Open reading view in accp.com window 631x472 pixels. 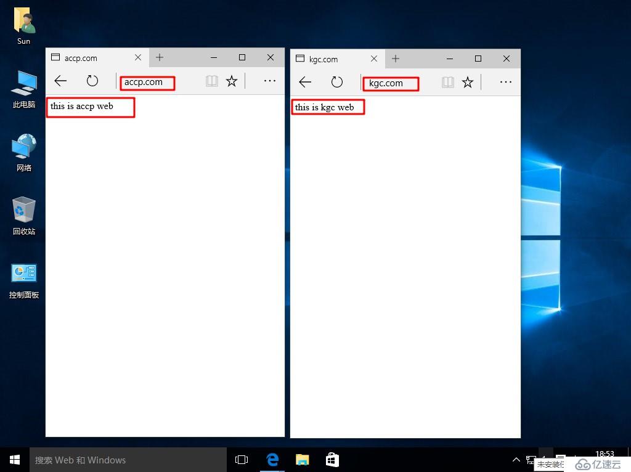click(x=212, y=81)
